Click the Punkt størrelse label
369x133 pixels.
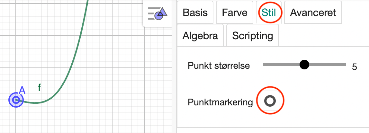click(x=219, y=66)
